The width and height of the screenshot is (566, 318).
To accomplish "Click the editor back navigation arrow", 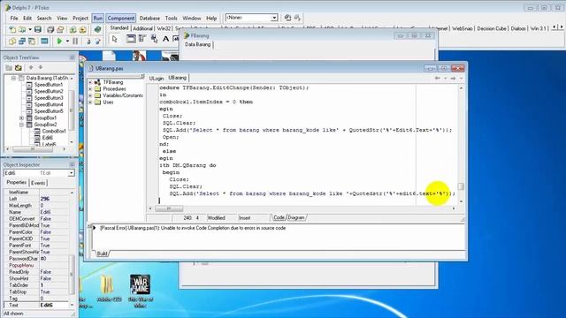I will (437, 78).
